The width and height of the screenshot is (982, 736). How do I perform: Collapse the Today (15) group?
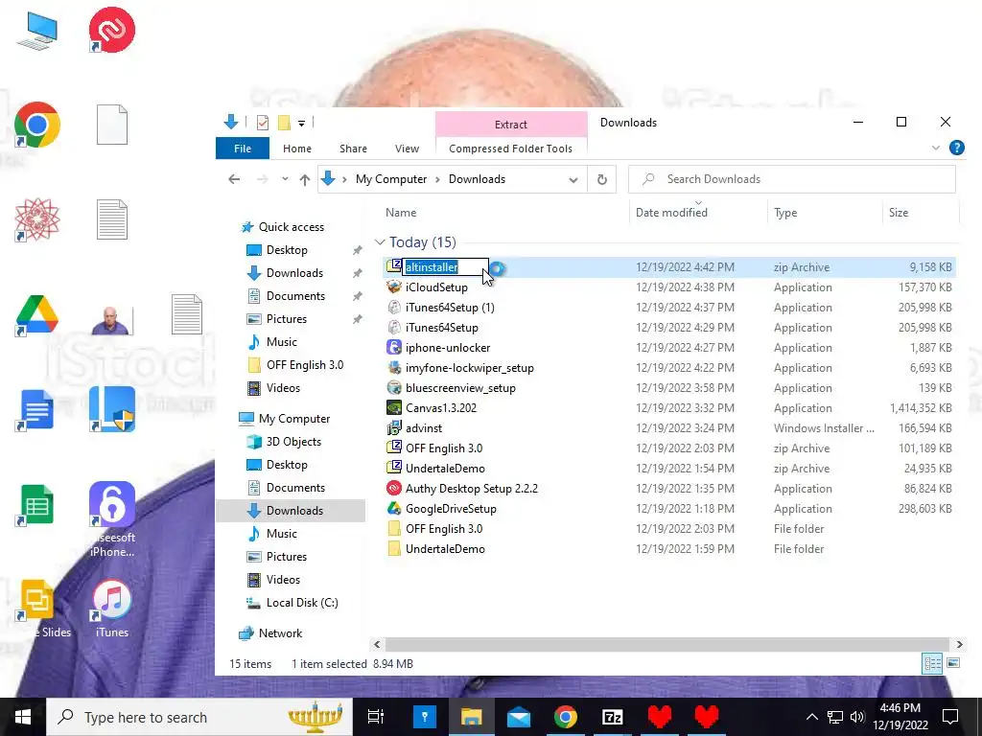coord(380,242)
